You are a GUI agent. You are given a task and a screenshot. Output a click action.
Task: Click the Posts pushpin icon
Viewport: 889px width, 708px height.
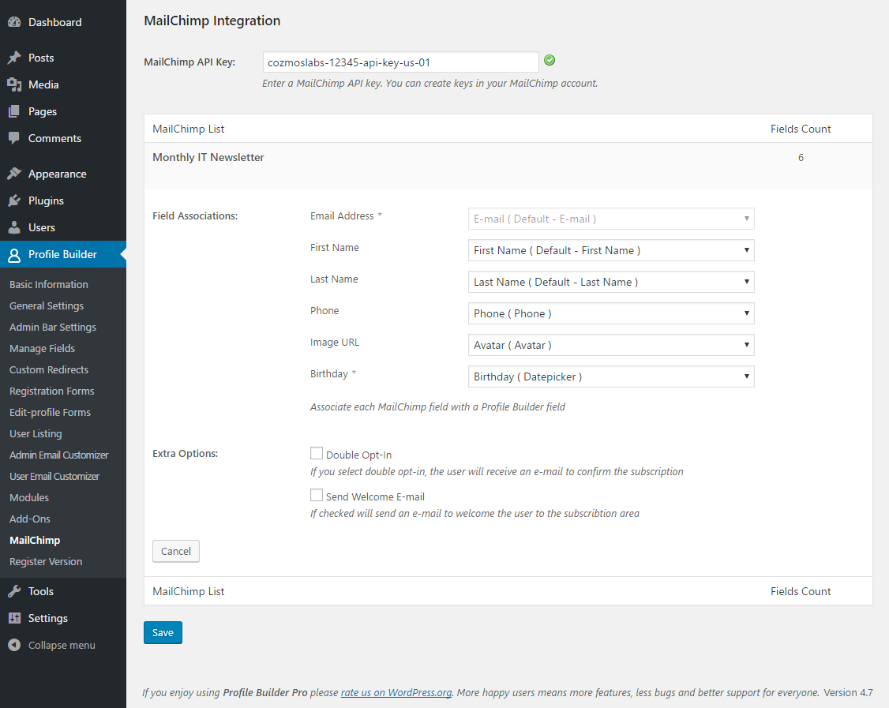click(14, 58)
